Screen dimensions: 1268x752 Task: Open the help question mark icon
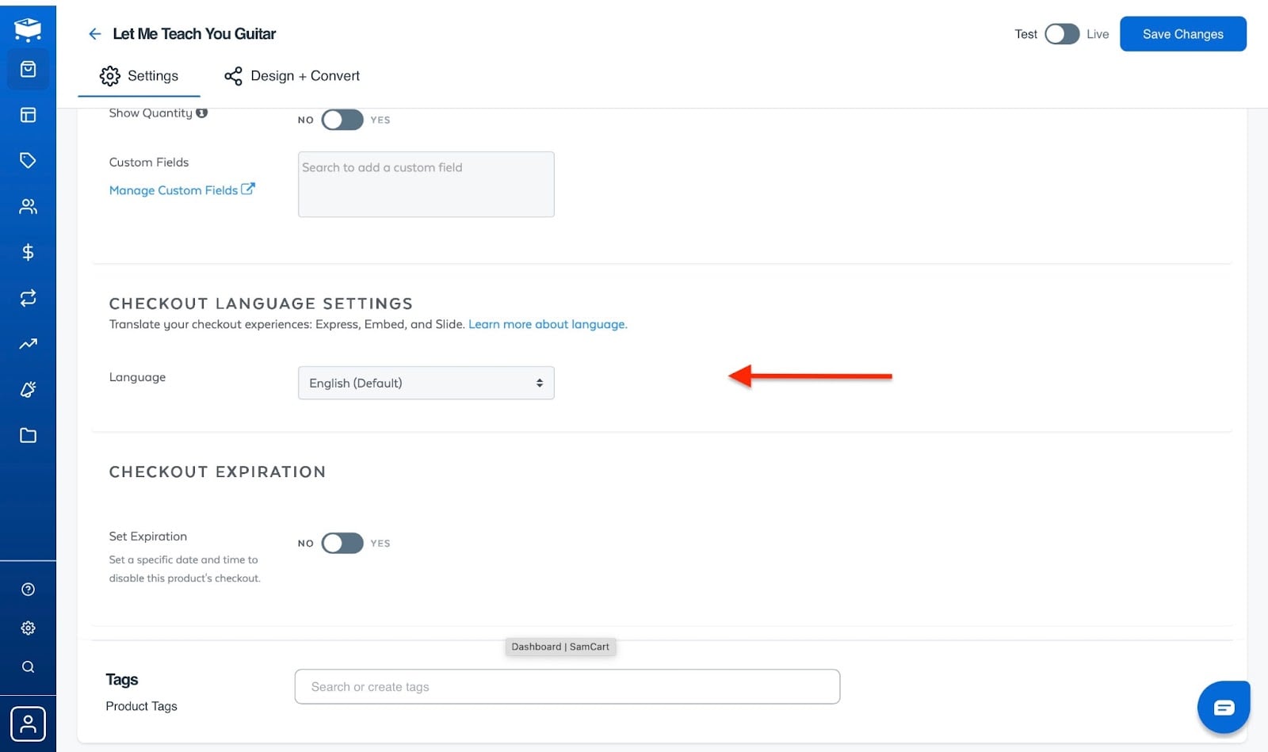28,589
